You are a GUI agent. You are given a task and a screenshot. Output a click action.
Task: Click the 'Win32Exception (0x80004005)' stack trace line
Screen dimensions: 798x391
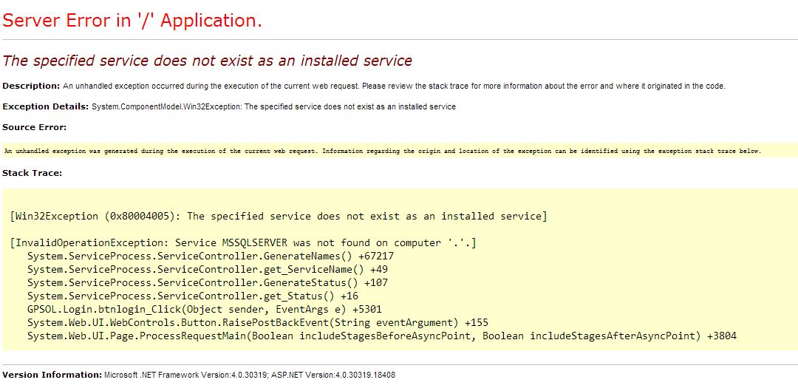[x=279, y=217]
